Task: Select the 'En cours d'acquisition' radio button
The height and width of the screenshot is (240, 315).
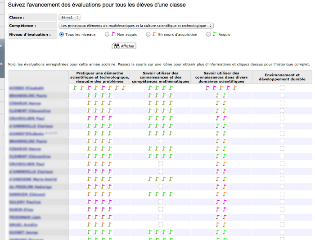Action: coord(148,34)
